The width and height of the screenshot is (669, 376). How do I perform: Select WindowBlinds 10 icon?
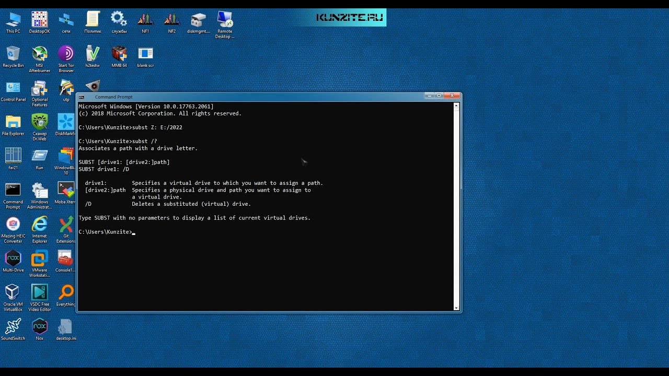click(x=65, y=161)
